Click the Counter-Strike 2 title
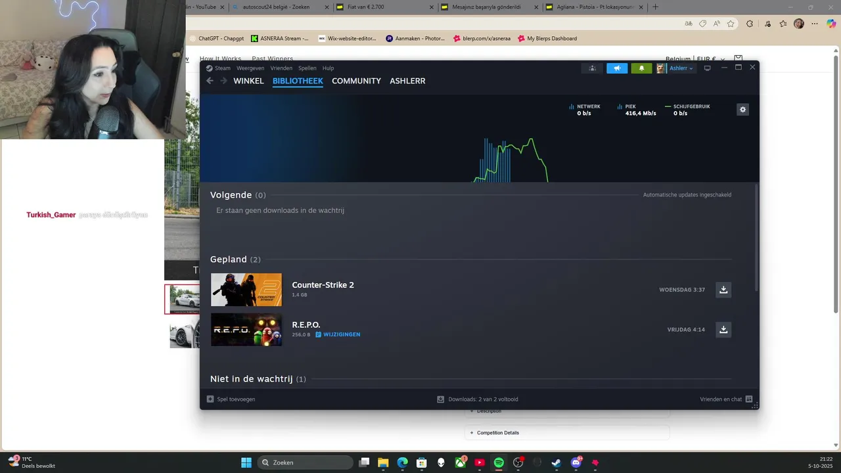The height and width of the screenshot is (473, 841). coord(323,284)
